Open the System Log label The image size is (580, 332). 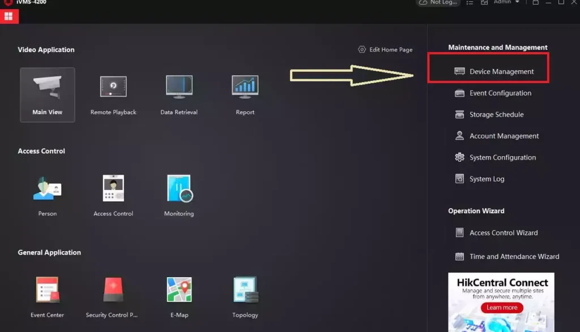coord(487,179)
